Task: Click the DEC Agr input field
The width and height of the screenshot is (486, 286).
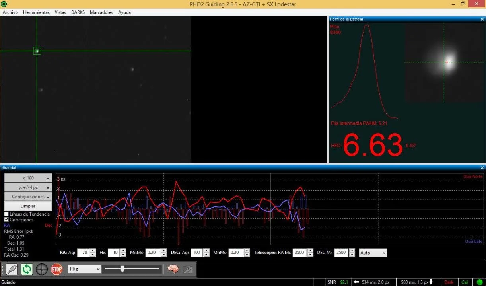Action: click(x=197, y=253)
